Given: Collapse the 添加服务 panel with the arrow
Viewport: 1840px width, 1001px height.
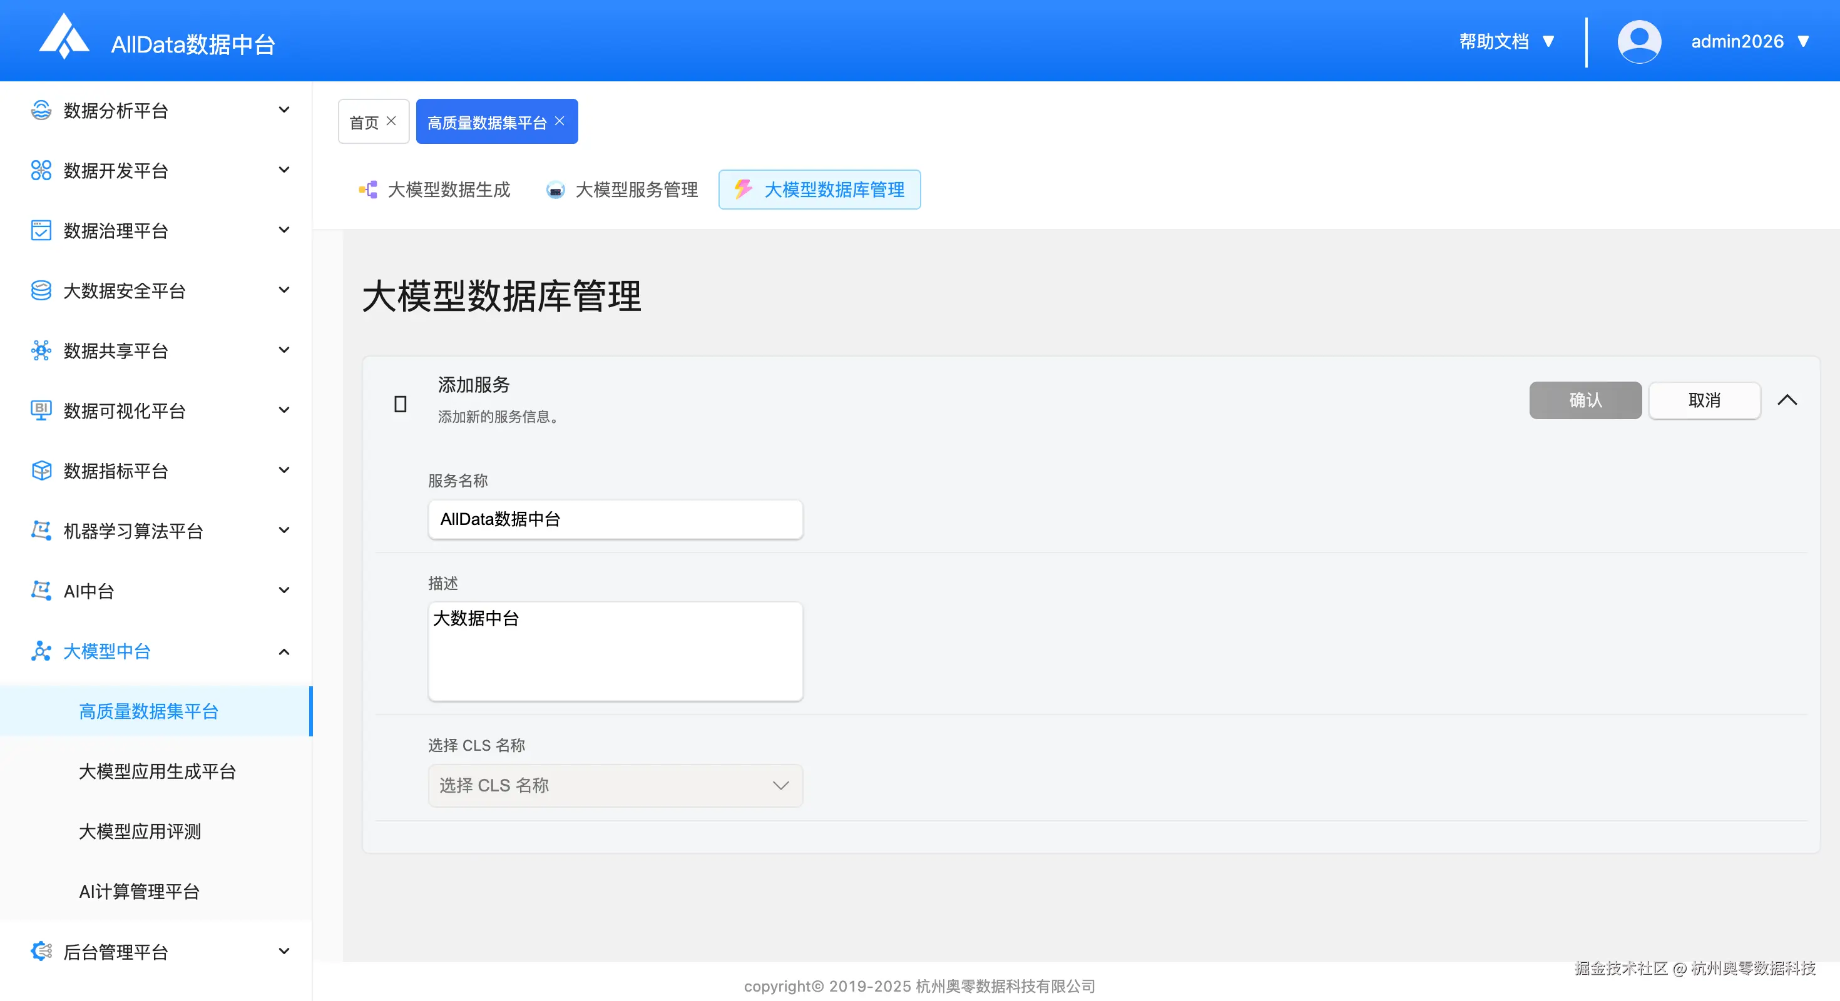Looking at the screenshot, I should point(1787,400).
